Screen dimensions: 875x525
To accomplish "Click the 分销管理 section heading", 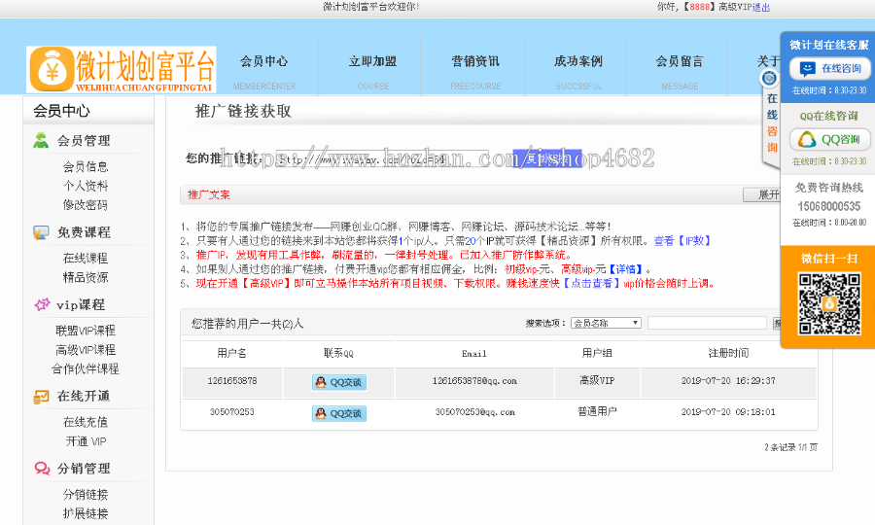I will (x=84, y=468).
